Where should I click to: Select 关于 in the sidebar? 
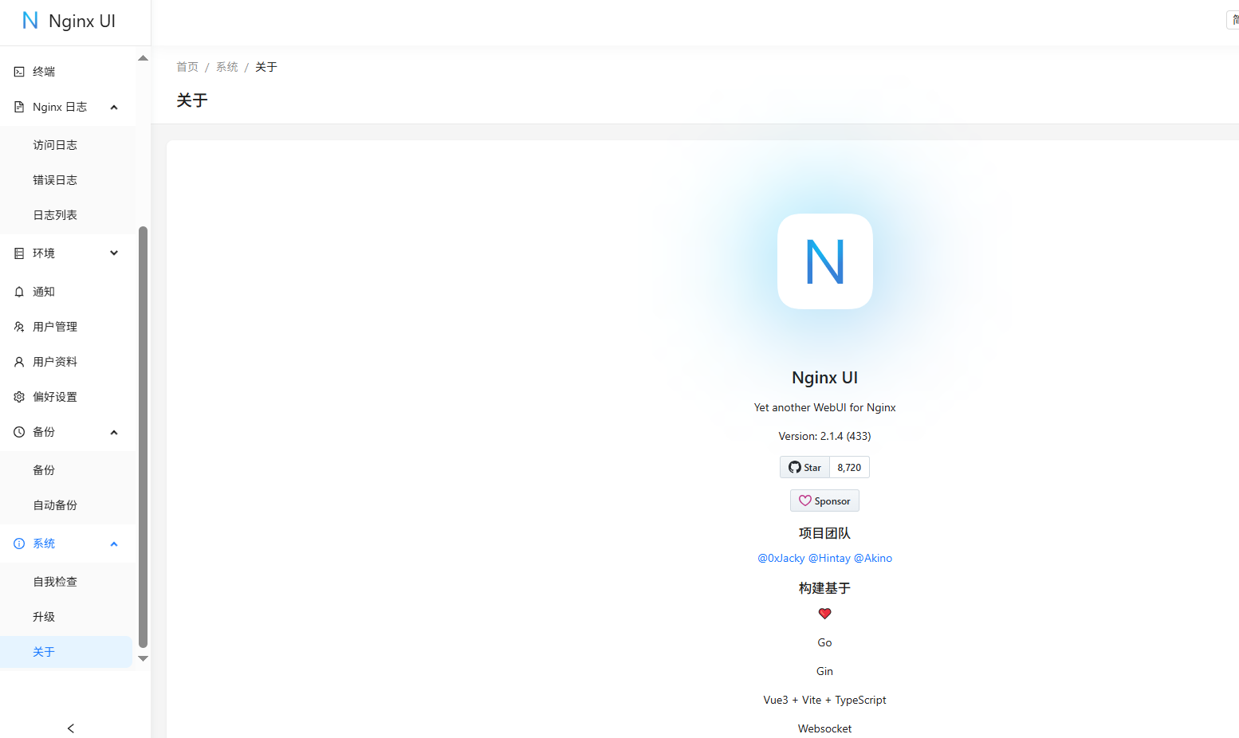[x=67, y=652]
